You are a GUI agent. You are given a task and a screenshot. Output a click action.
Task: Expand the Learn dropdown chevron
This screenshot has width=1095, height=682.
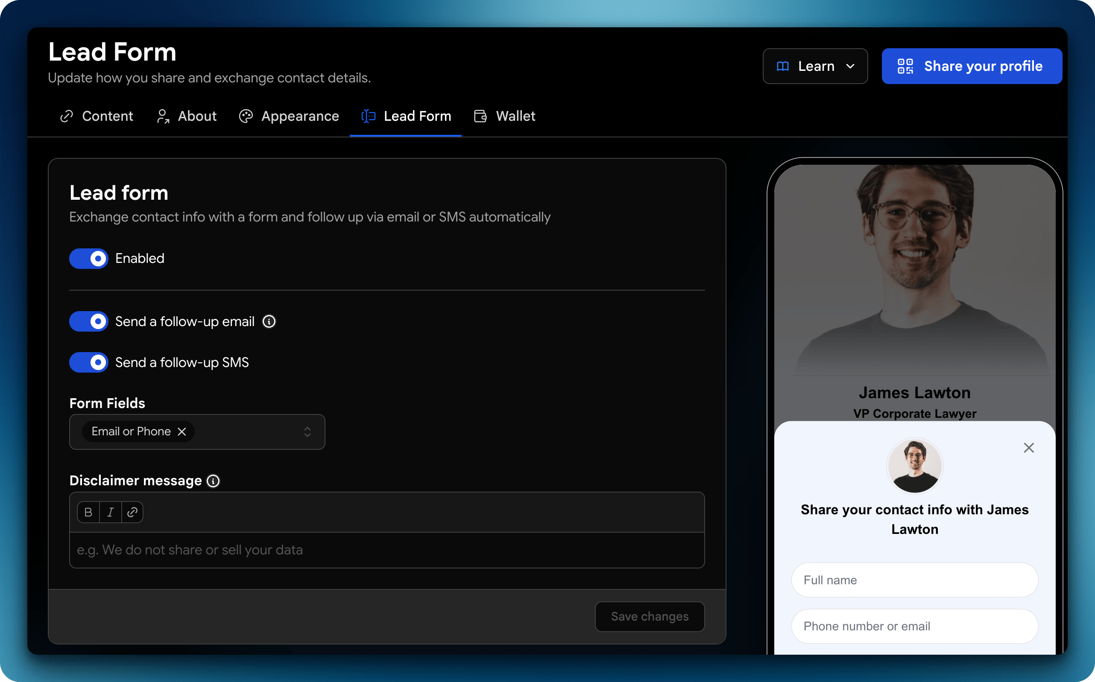coord(850,66)
